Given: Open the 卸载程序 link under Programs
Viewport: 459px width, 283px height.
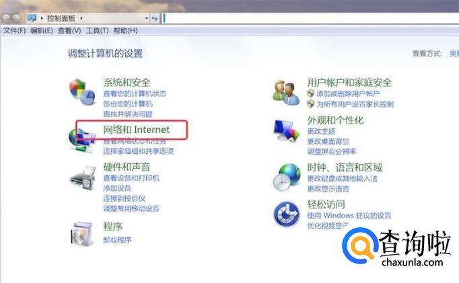Looking at the screenshot, I should coord(117,240).
